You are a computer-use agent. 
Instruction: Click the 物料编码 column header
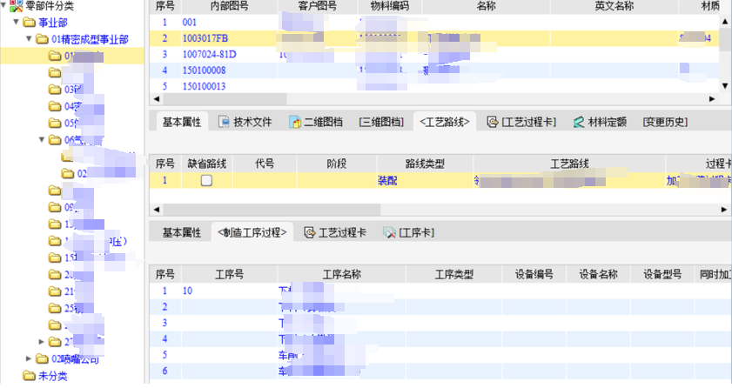[x=390, y=6]
